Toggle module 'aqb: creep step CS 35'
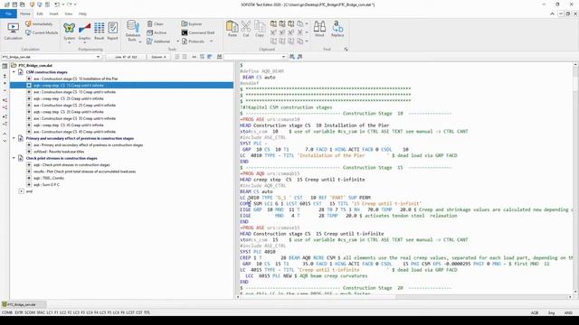This screenshot has width=579, height=325. pyautogui.click(x=29, y=112)
